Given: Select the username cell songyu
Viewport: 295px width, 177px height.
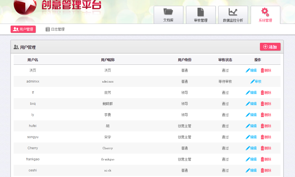Looking at the screenshot, I should tap(33, 137).
